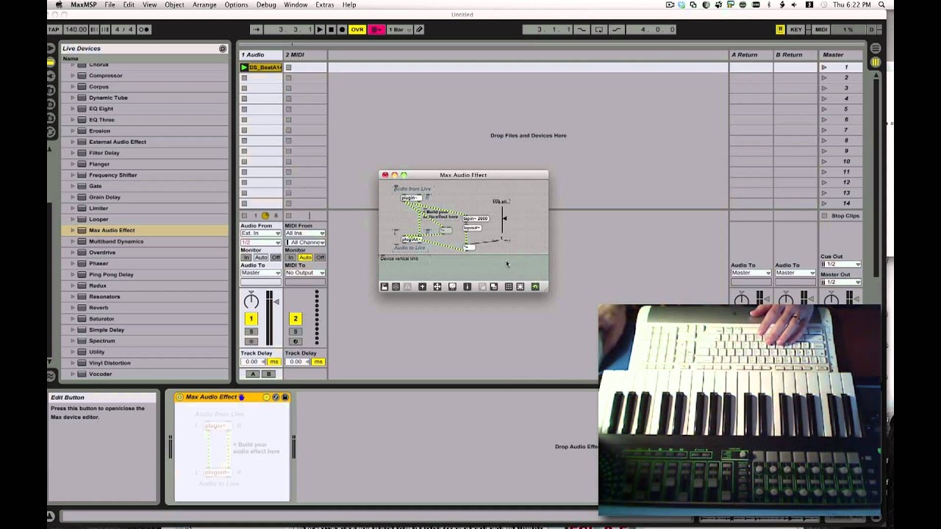Open the MaxMSP application menu
The height and width of the screenshot is (529, 941).
tap(83, 5)
